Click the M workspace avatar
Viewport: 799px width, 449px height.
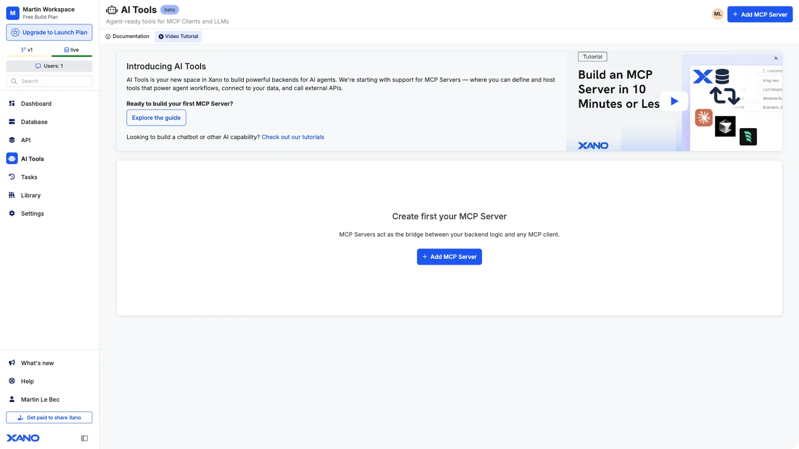coord(13,13)
